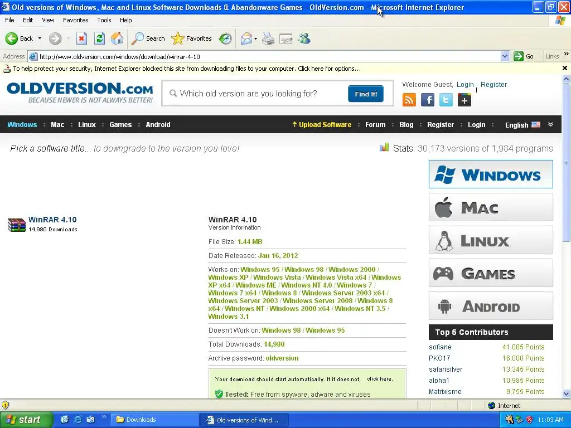The height and width of the screenshot is (428, 571).
Task: Click the green Back arrow button
Action: [x=11, y=38]
